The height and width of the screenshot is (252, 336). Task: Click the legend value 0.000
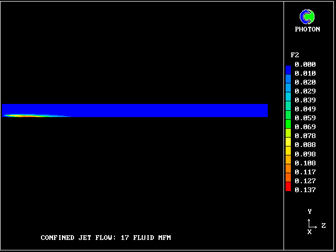pyautogui.click(x=305, y=65)
